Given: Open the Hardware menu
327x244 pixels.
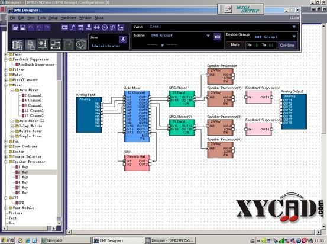Looking at the screenshot, I should point(68,18).
